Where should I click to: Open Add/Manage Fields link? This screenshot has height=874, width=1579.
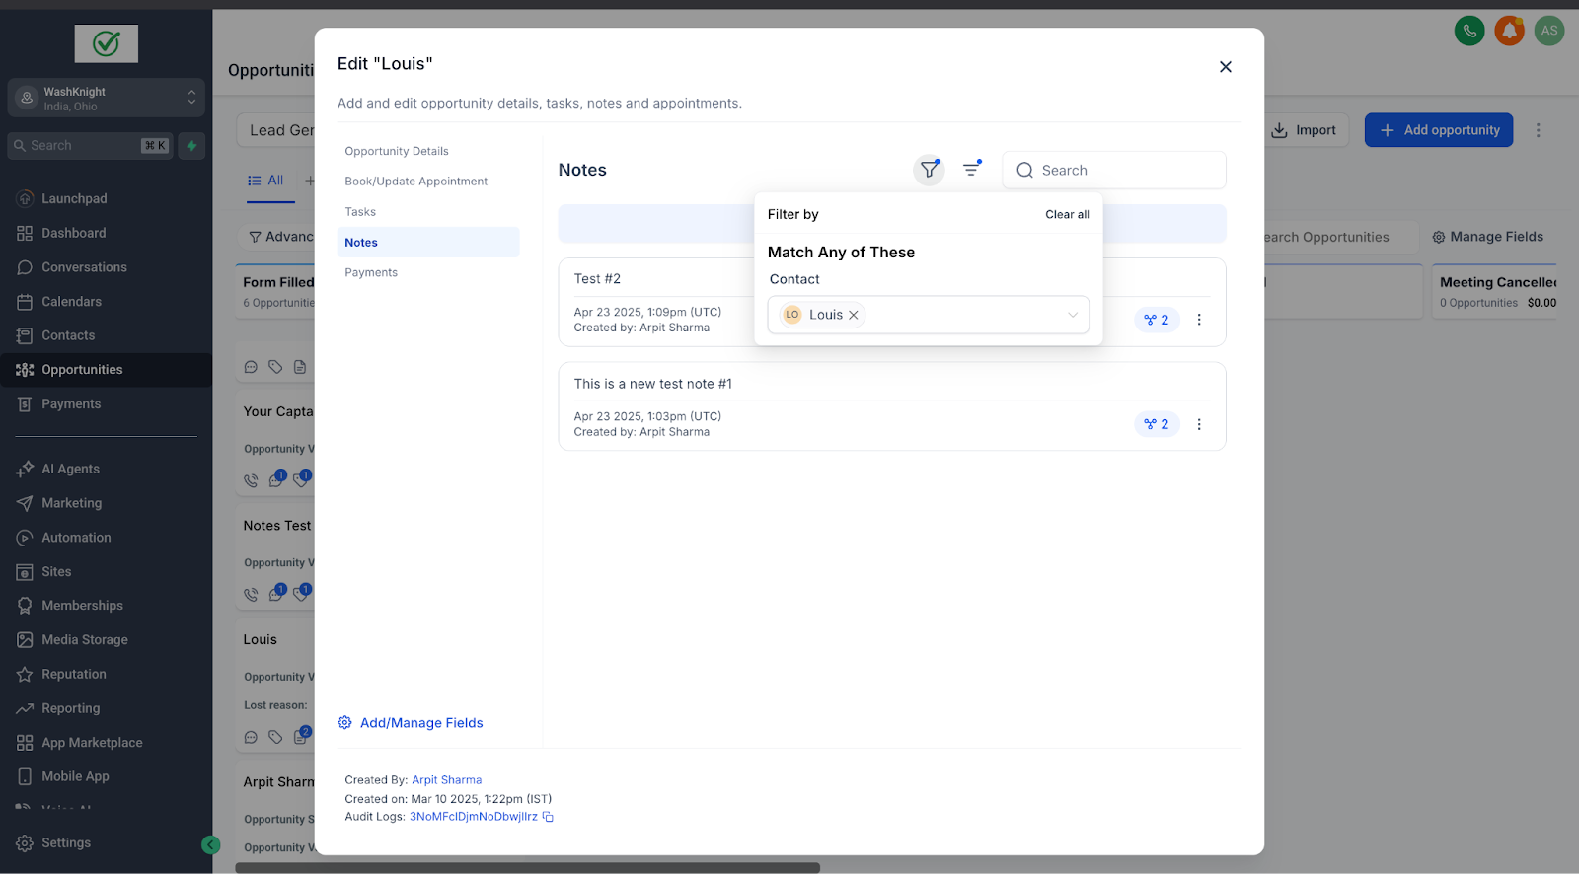420,723
